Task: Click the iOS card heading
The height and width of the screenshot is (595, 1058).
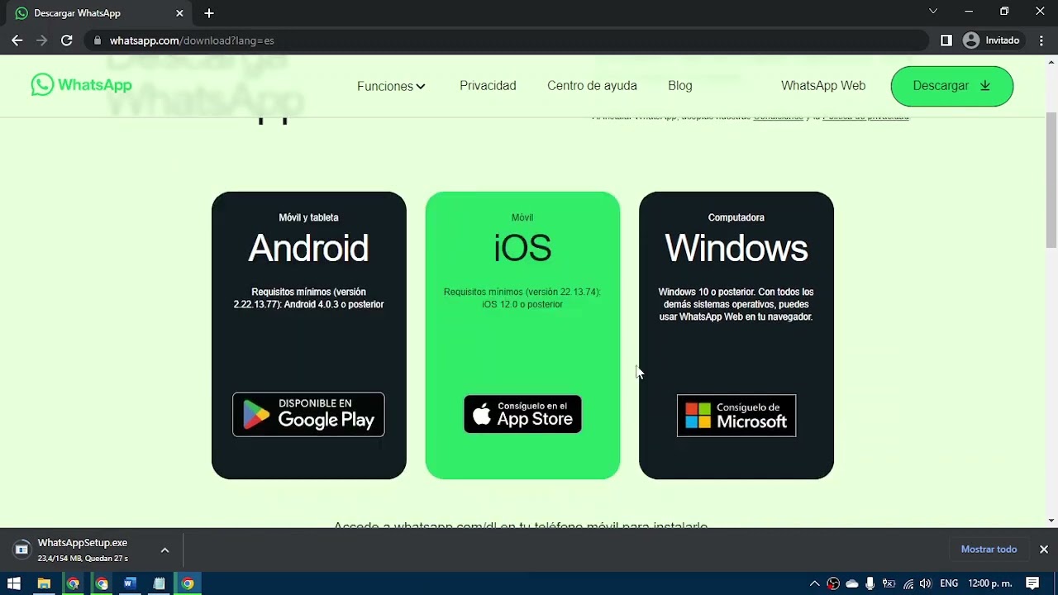Action: click(522, 249)
